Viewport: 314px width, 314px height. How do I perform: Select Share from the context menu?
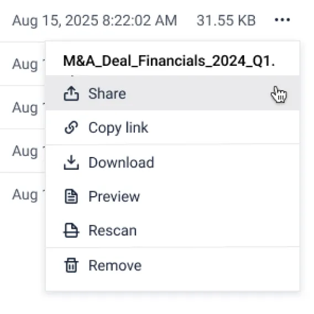(172, 93)
